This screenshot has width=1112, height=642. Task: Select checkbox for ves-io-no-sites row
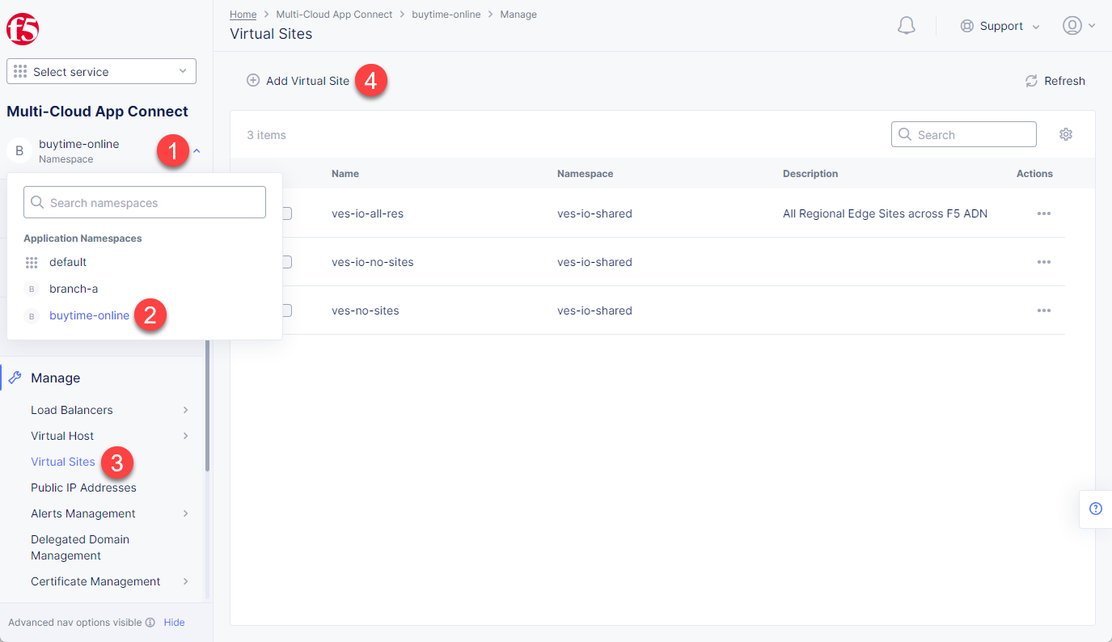(287, 262)
